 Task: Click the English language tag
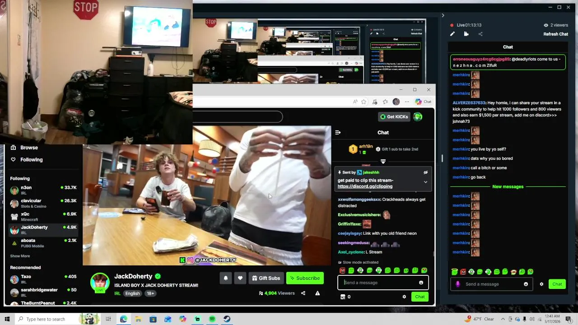[132, 293]
